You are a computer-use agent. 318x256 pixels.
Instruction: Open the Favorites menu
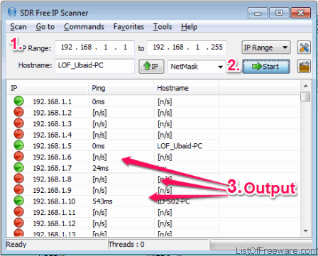[128, 27]
